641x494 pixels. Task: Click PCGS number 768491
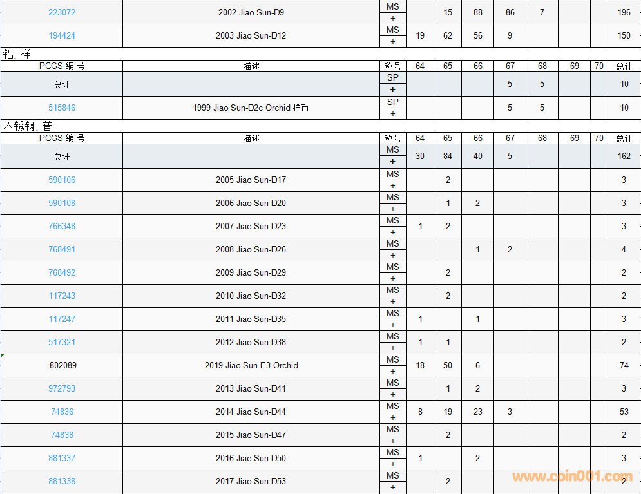click(62, 249)
